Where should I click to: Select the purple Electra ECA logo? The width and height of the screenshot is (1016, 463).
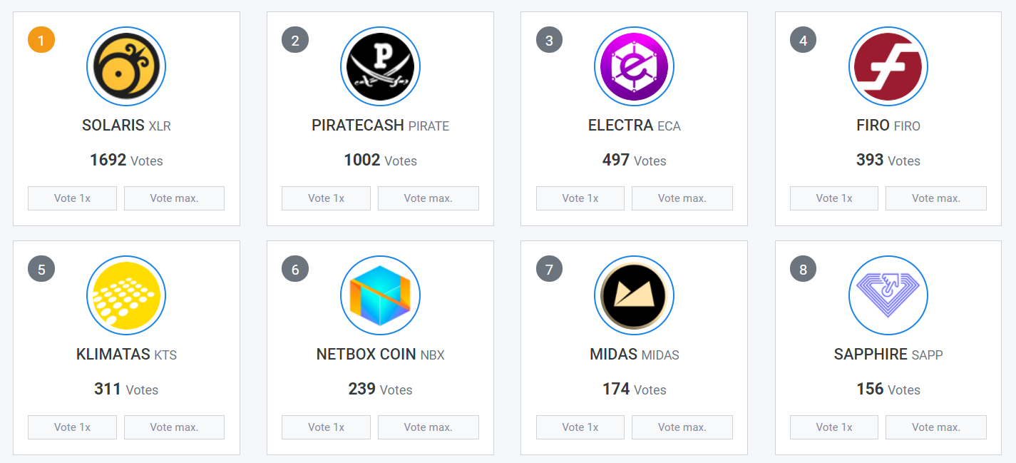[x=634, y=67]
